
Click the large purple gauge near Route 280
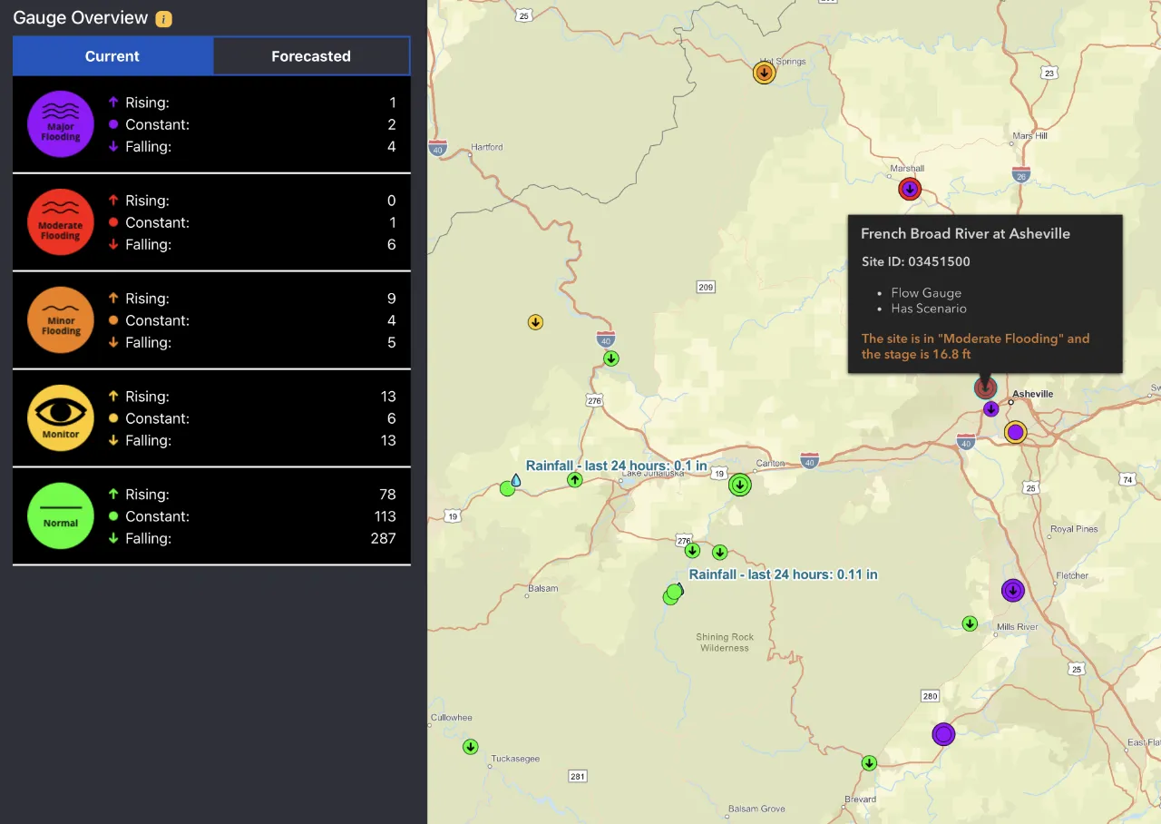(x=943, y=734)
